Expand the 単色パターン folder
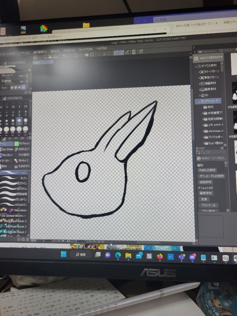 (x=199, y=78)
